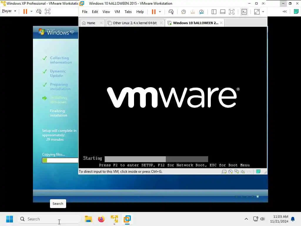Enter full screen in the Player window
Viewport: 301px width, 226px height.
click(48, 11)
